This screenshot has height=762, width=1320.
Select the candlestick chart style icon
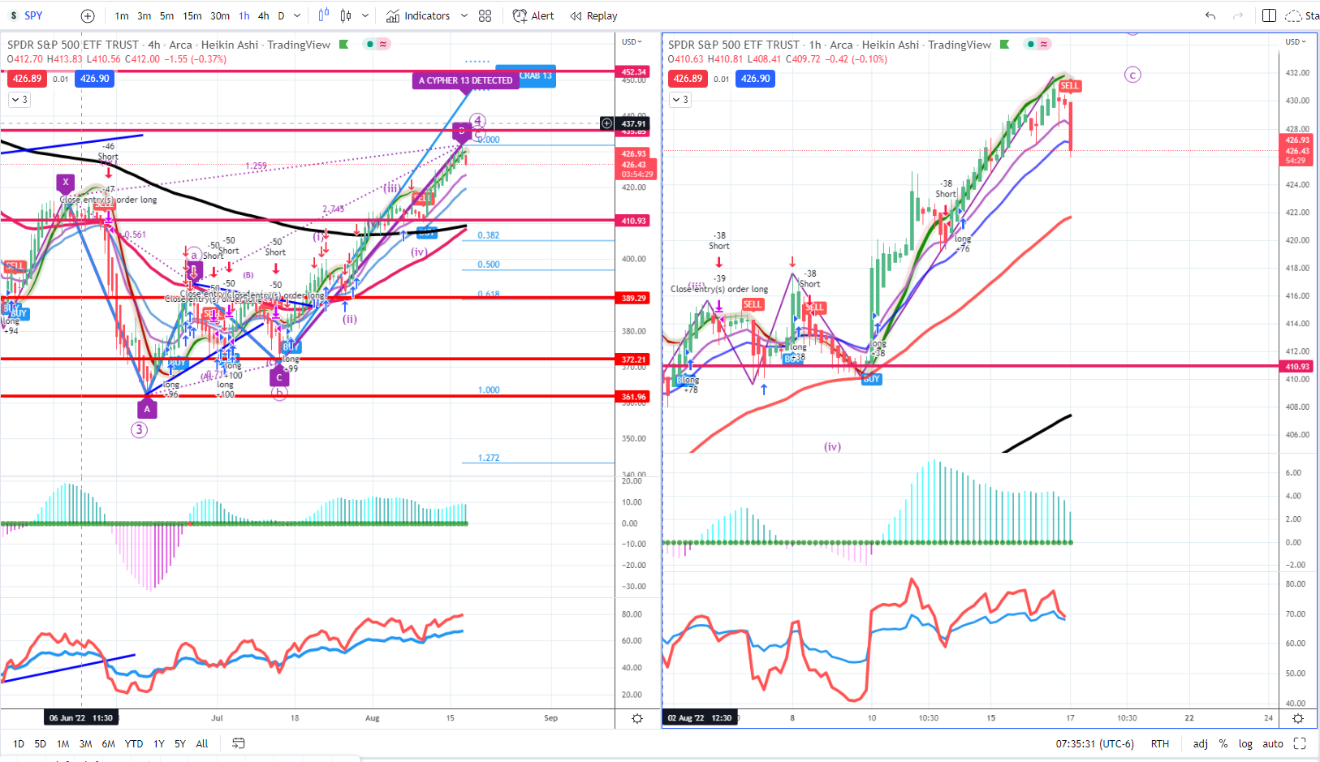pyautogui.click(x=346, y=15)
